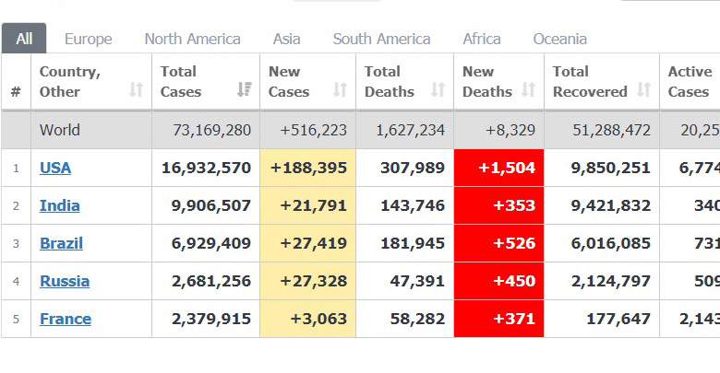Open India country details link
The height and width of the screenshot is (373, 720).
pyautogui.click(x=59, y=205)
